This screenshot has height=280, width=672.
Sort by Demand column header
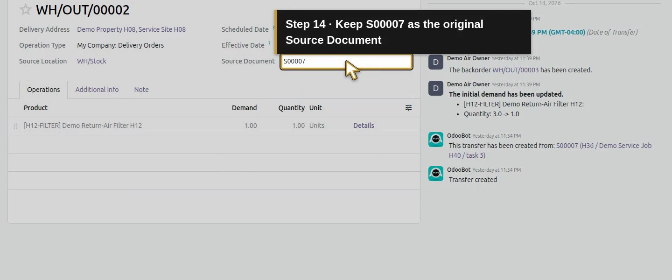[x=244, y=108]
